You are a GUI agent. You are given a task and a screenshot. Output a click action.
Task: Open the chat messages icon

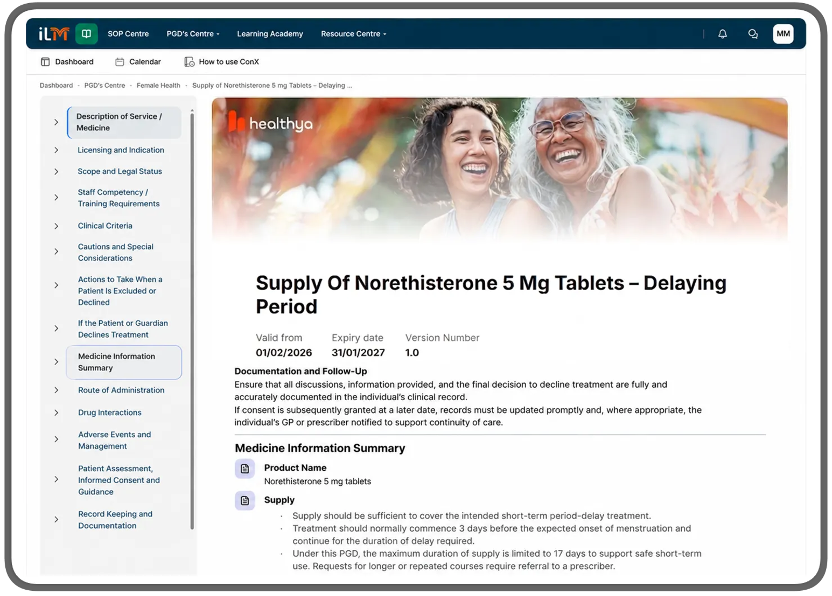pos(752,34)
